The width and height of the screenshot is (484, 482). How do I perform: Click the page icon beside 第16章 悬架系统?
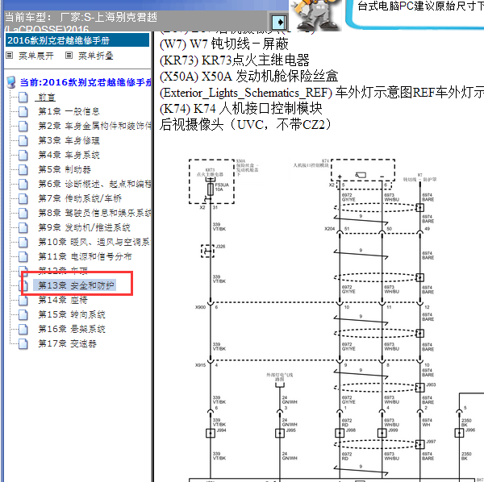pos(23,330)
